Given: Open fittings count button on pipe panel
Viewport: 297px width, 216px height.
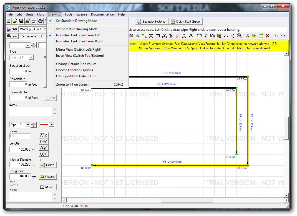Looking at the screenshot, I should pos(44,135).
